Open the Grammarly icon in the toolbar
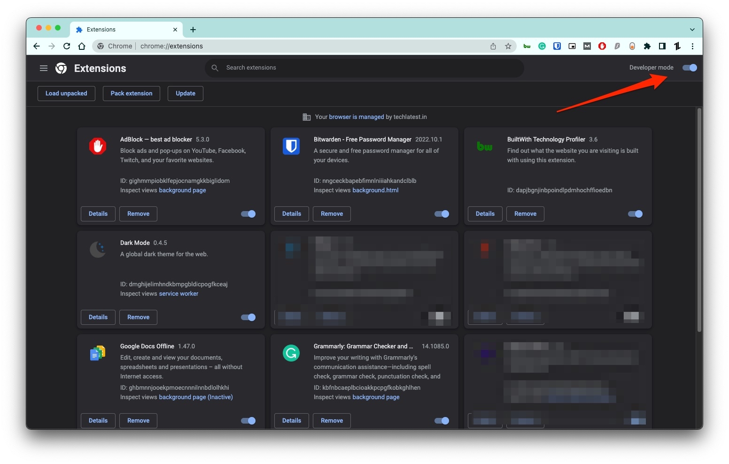 pos(542,46)
